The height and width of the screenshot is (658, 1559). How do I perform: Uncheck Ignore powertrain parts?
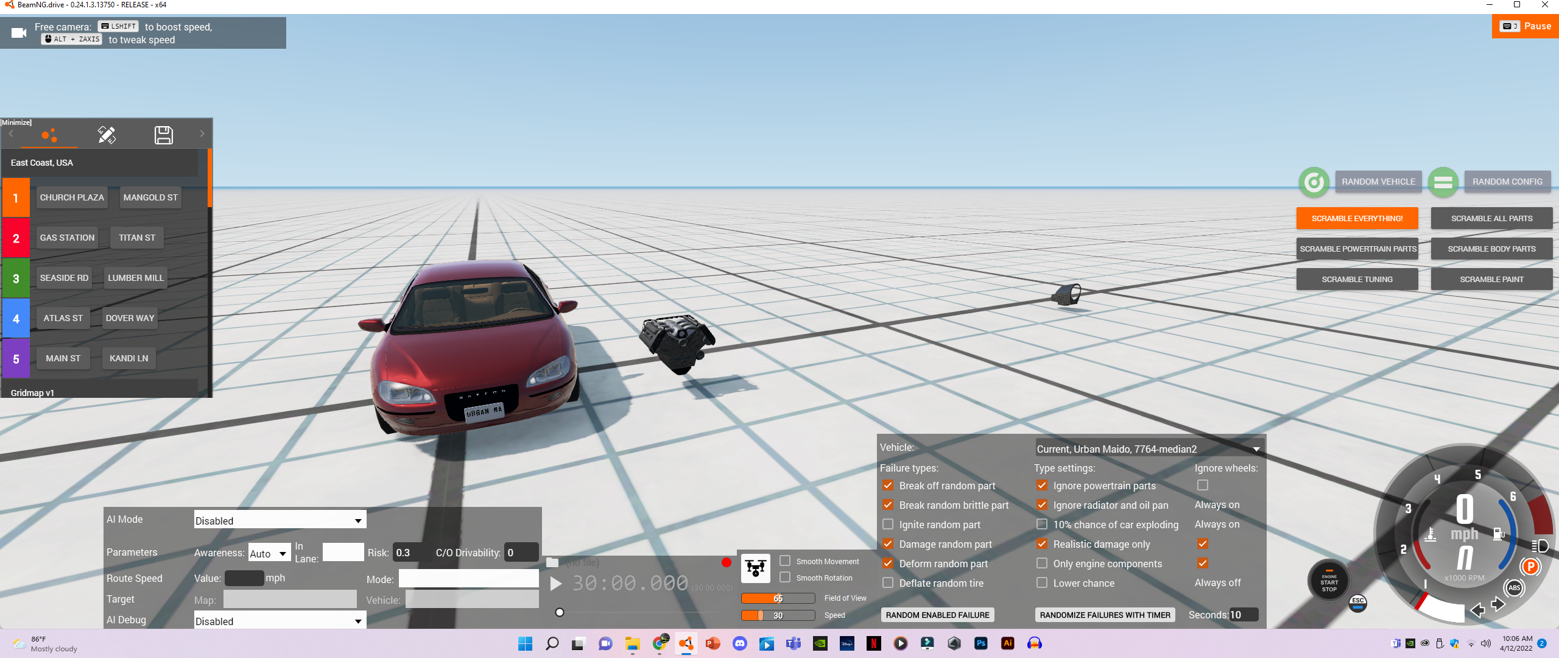click(x=1042, y=486)
